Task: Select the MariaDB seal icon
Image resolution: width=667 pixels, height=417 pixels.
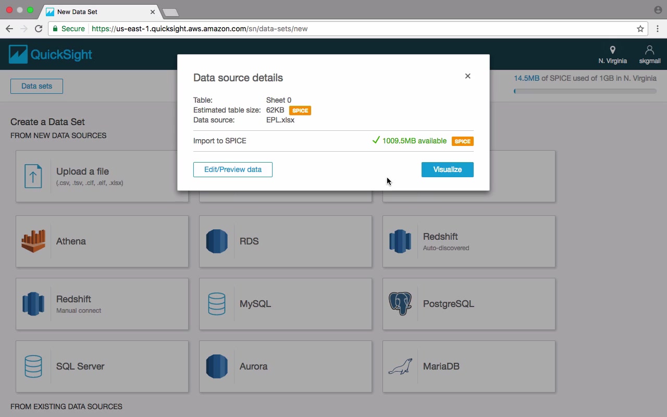Action: coord(400,366)
